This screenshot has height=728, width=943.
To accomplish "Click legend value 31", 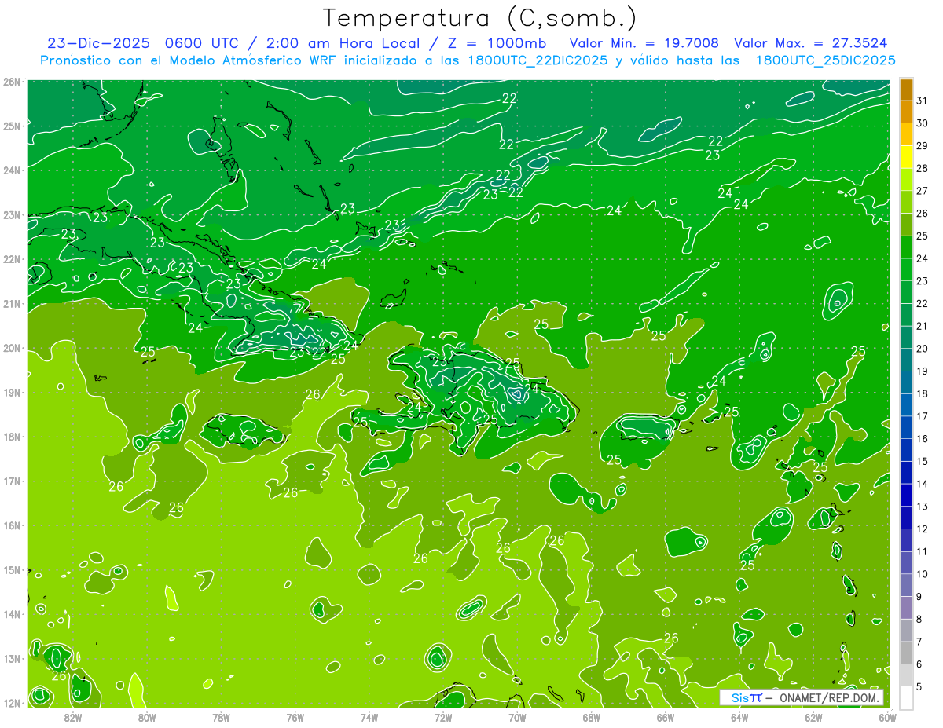I will coord(922,101).
